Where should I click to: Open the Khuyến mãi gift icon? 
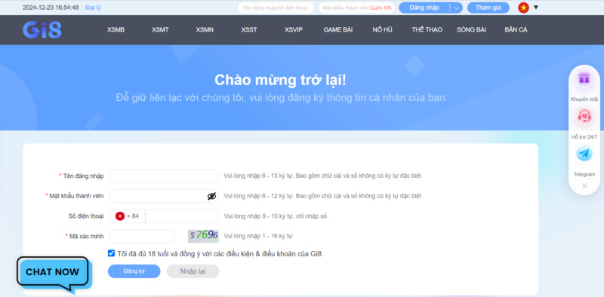(584, 78)
